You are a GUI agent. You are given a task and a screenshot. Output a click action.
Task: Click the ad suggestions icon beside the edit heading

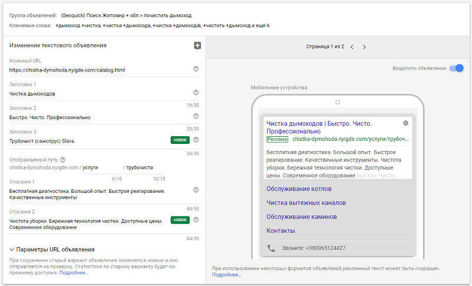click(x=197, y=46)
